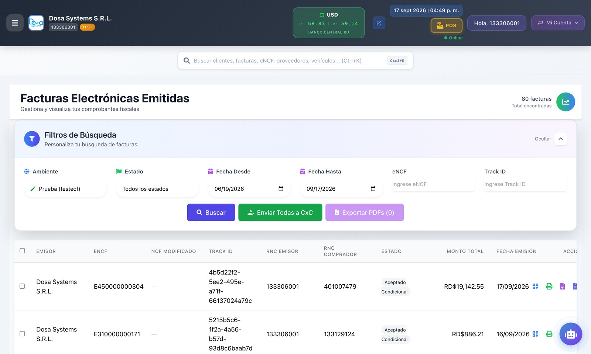The width and height of the screenshot is (591, 354).
Task: Click the RD$19,142.55 amount cell
Action: [x=464, y=287]
